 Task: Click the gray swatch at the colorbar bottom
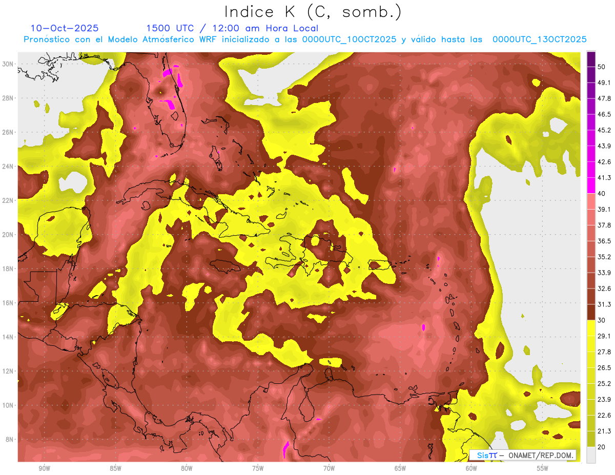[x=591, y=455]
